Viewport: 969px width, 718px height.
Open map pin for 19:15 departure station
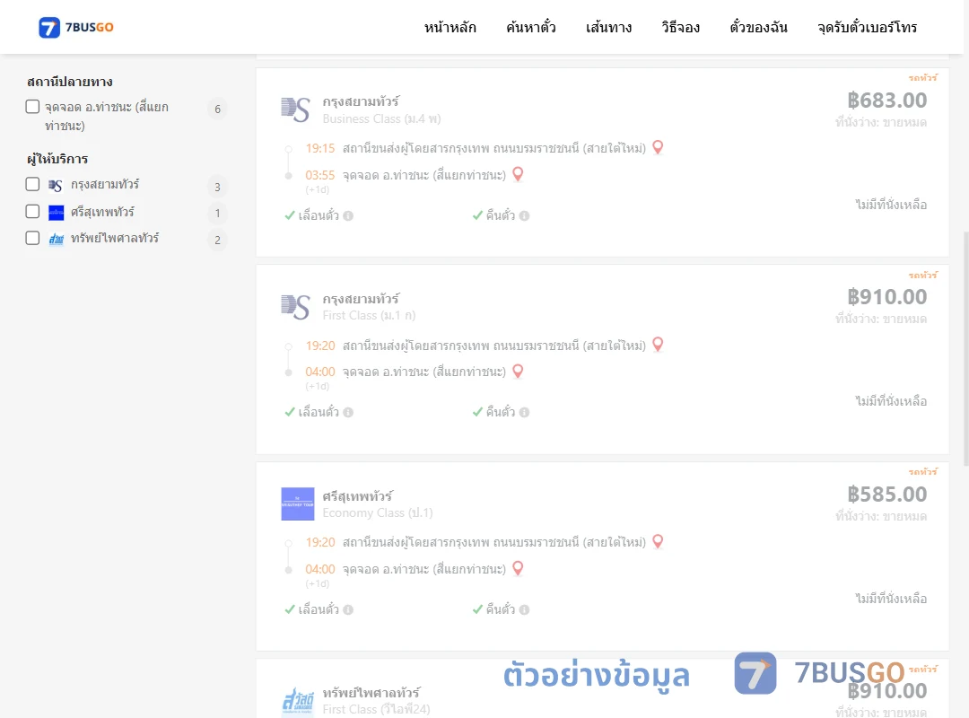pos(659,147)
